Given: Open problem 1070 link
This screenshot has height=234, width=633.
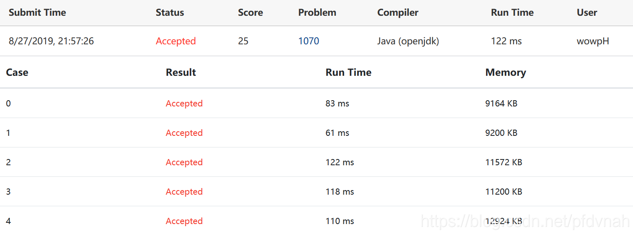Looking at the screenshot, I should 309,41.
